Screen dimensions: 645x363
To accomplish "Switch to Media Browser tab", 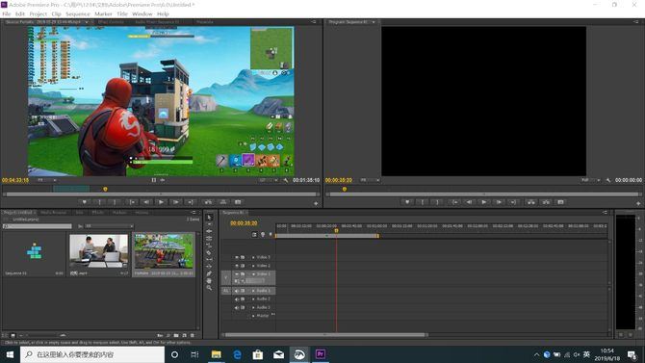I will [54, 213].
